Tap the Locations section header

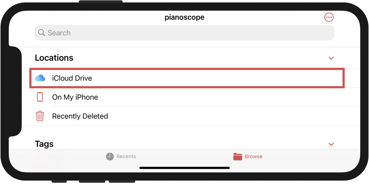[54, 58]
